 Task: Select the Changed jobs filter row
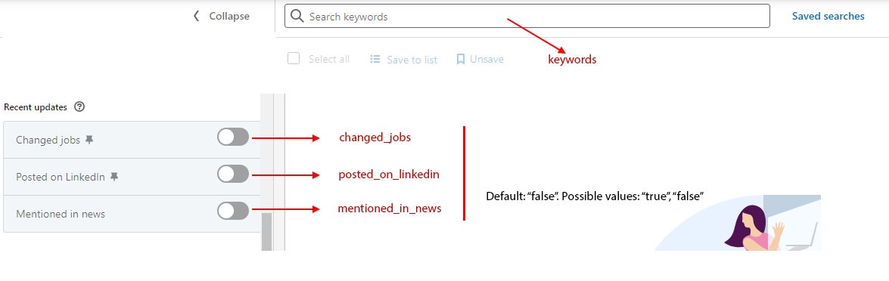[x=132, y=140]
